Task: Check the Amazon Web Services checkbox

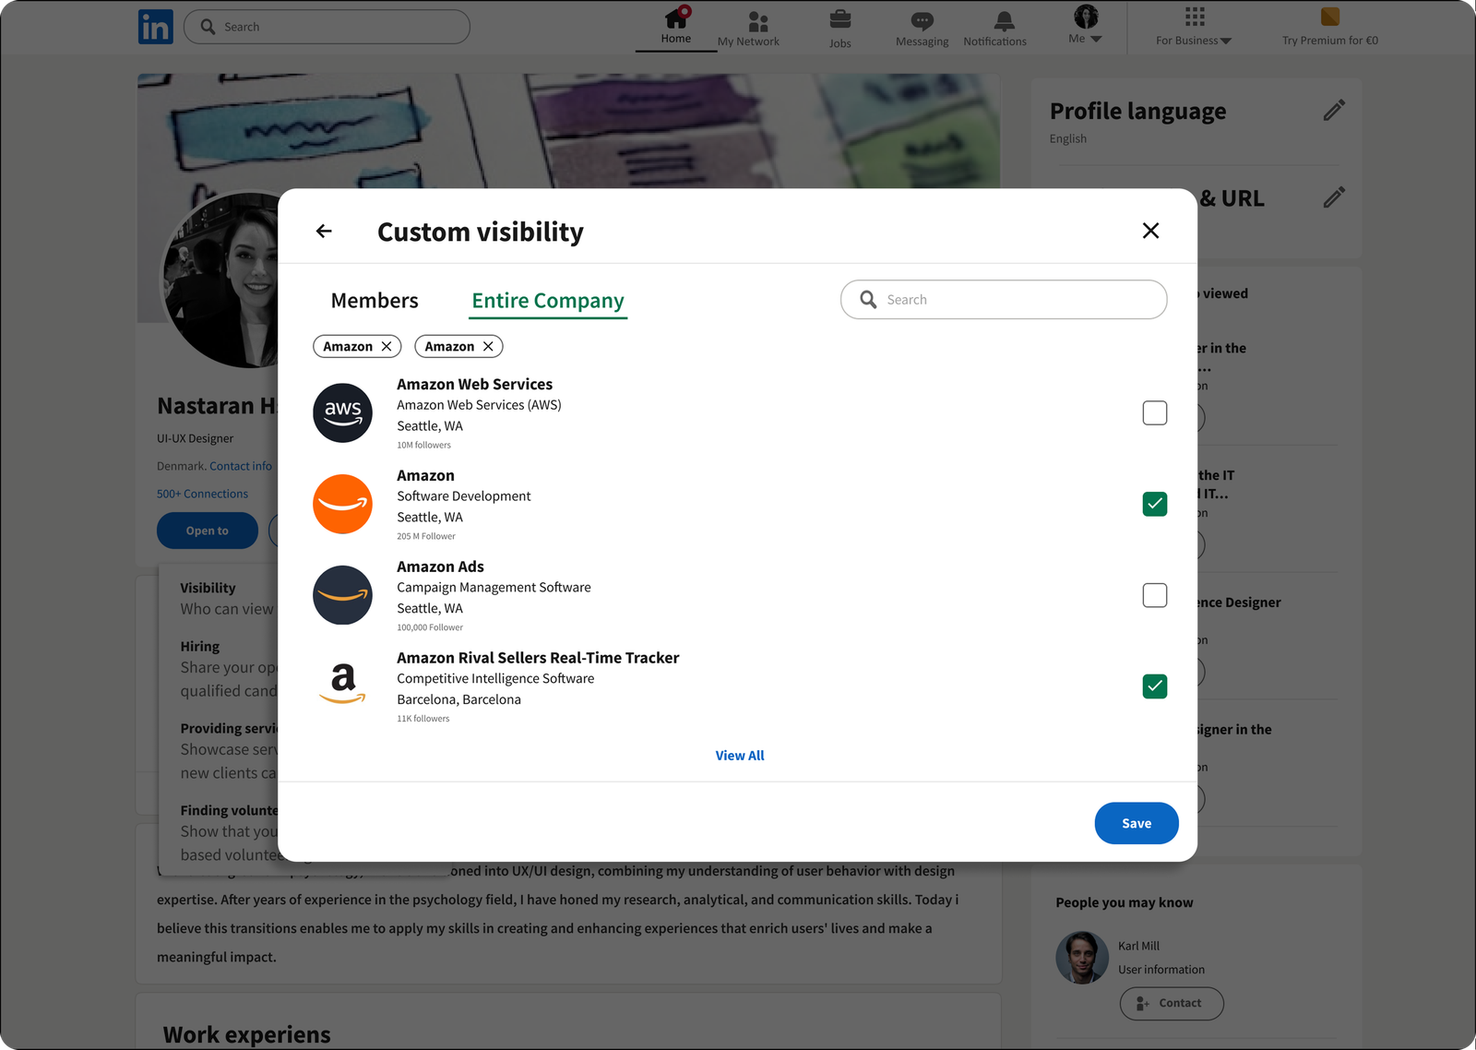Action: tap(1155, 412)
